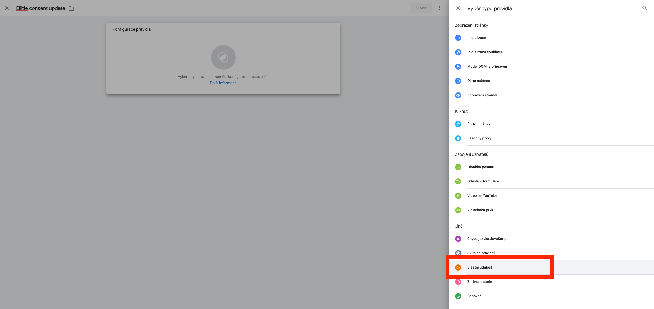
Task: Click the Viditelnost prvku trigger icon
Action: 458,210
